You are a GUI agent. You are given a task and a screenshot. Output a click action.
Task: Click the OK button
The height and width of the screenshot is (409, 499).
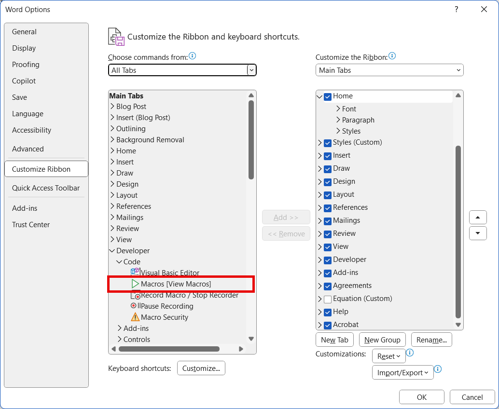422,397
